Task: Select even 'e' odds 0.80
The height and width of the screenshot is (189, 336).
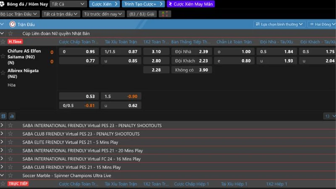Action: (234, 61)
